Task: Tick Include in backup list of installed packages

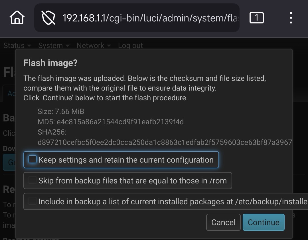Action: (33, 201)
